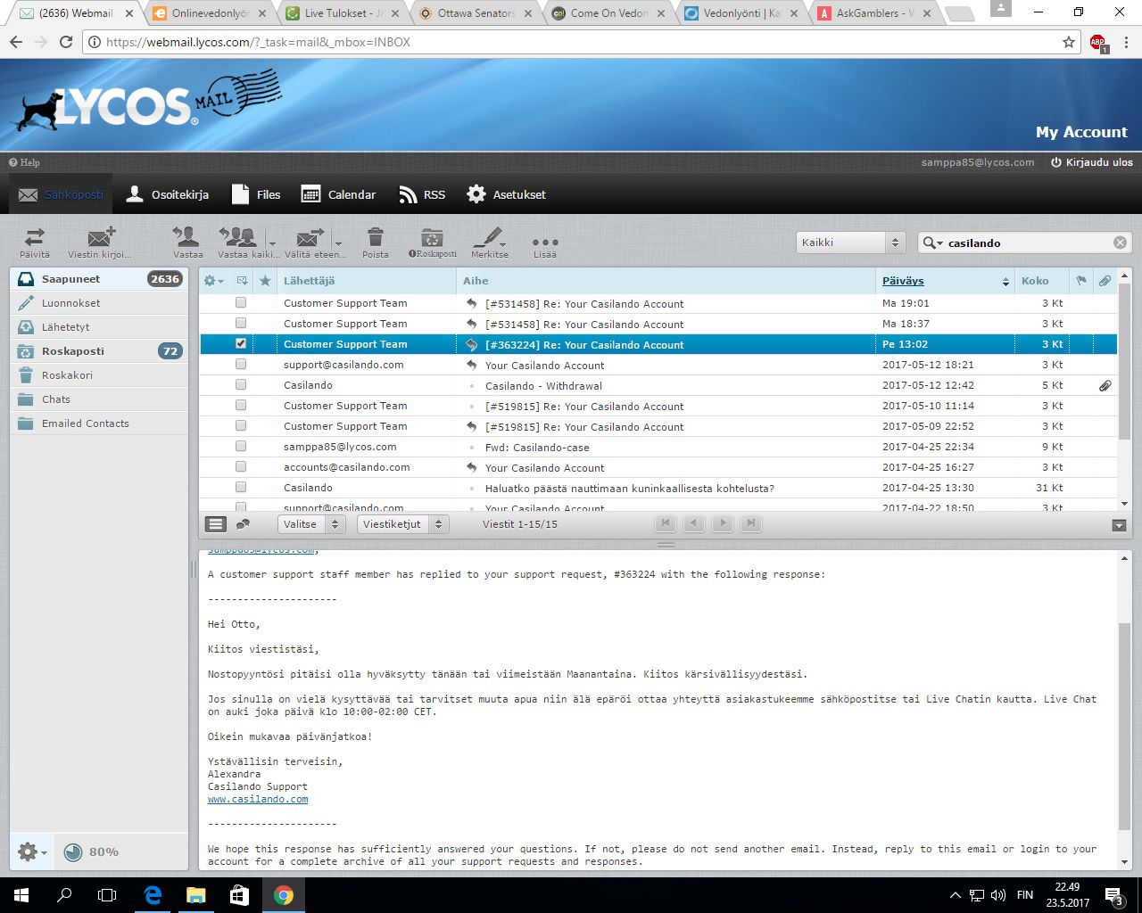Bookmark this page with the star icon

(1069, 42)
